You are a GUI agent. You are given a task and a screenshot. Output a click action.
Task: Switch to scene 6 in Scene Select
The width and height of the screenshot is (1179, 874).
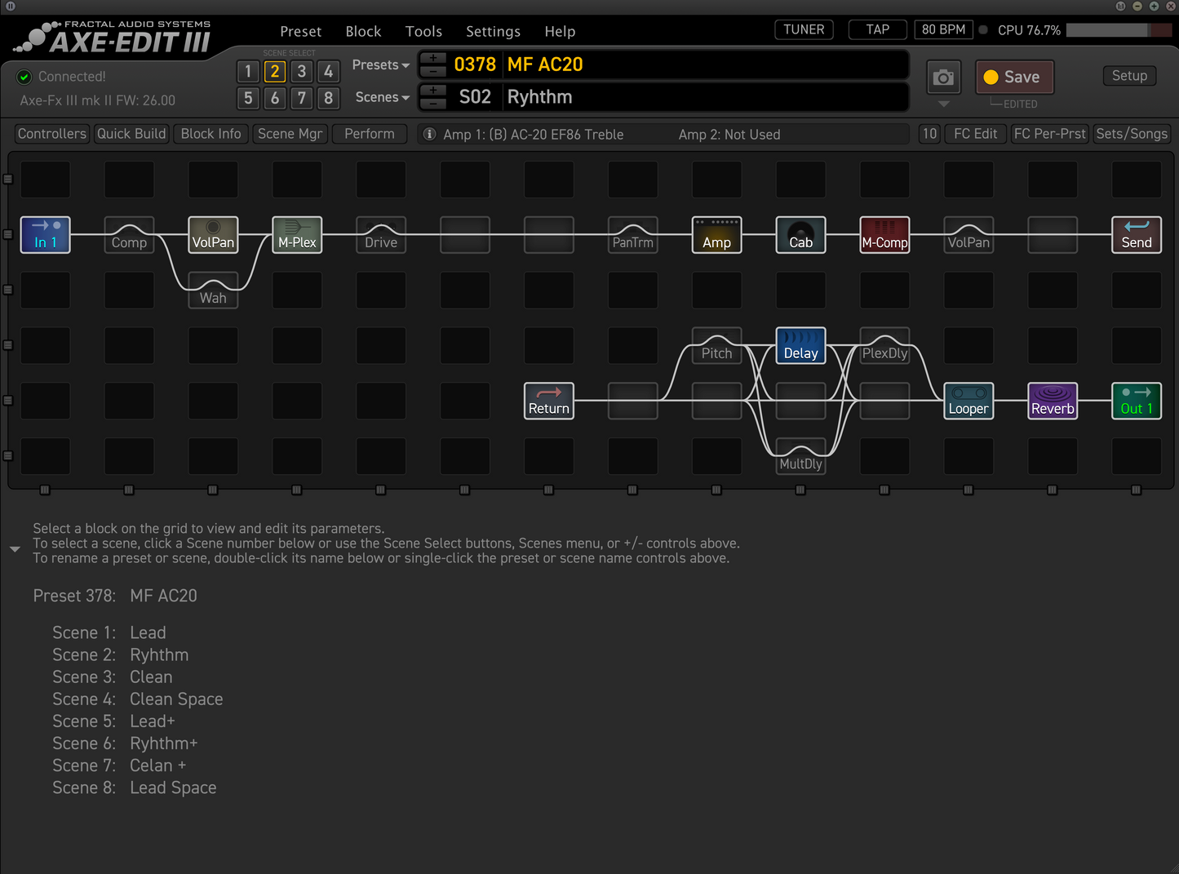275,99
